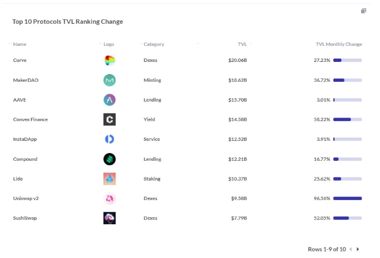Screen dimensions: 380x258
Task: Sort by TVL column header
Action: point(242,44)
